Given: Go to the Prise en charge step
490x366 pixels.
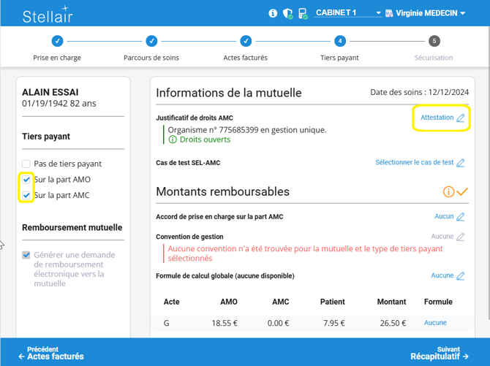Looking at the screenshot, I should click(x=57, y=42).
